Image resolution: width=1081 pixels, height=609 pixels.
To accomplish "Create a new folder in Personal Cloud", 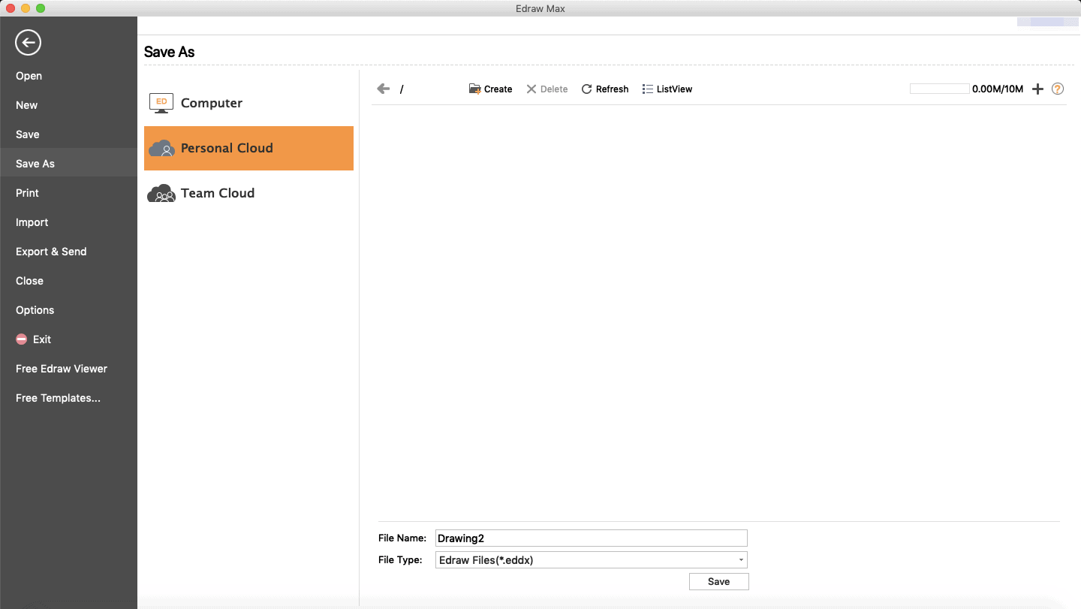I will [490, 89].
